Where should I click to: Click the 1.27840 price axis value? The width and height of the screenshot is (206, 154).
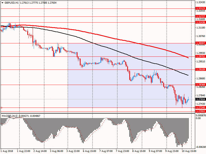click(201, 95)
